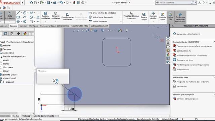Click the Home icon in top toolbar

[x=31, y=3]
